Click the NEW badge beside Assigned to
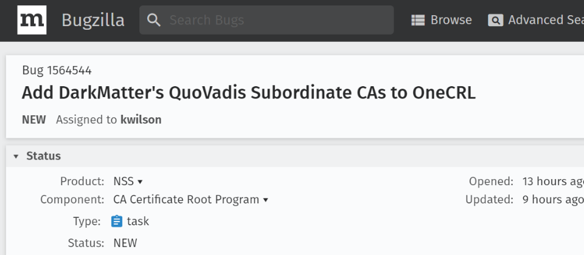The image size is (584, 255). pyautogui.click(x=33, y=120)
